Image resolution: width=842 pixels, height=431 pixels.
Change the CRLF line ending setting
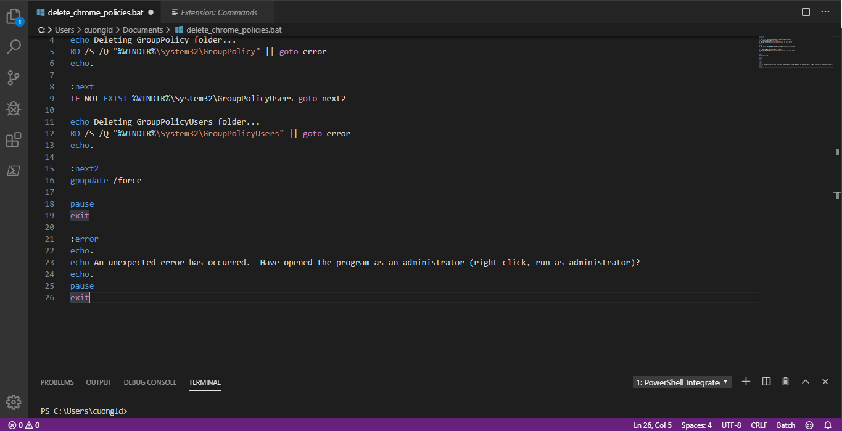tap(759, 425)
